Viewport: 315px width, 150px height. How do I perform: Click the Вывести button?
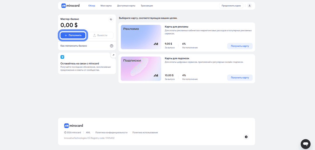click(100, 35)
